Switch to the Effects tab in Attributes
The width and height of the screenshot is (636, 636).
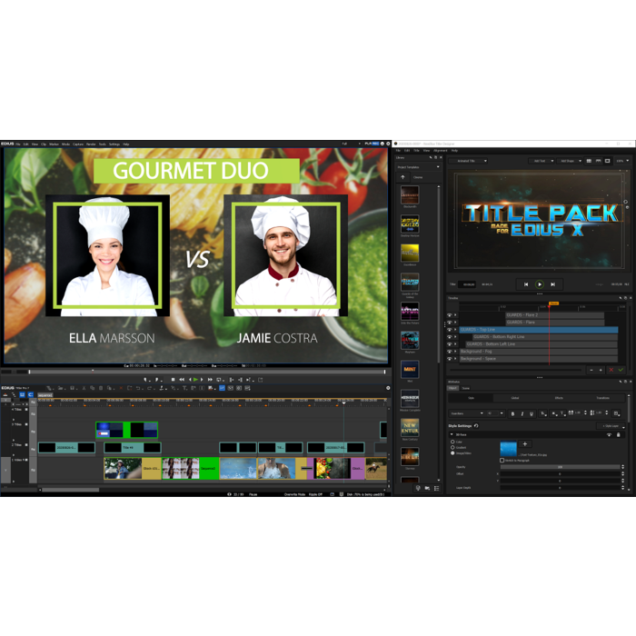pos(559,398)
